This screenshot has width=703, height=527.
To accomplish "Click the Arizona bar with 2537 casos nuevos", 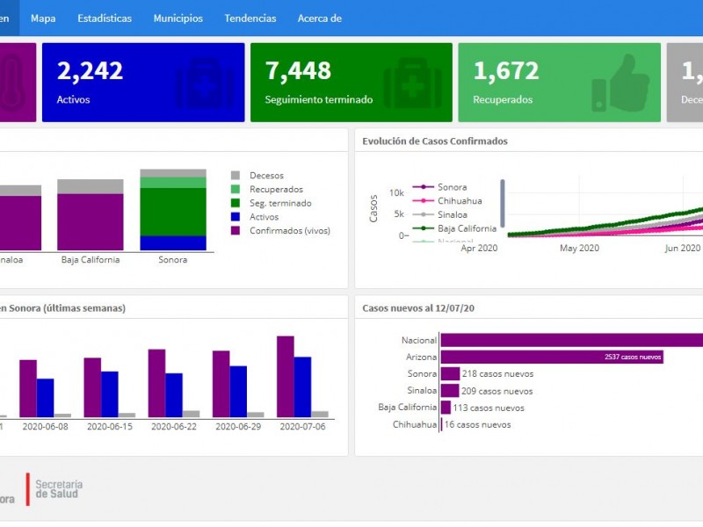I will pyautogui.click(x=552, y=357).
